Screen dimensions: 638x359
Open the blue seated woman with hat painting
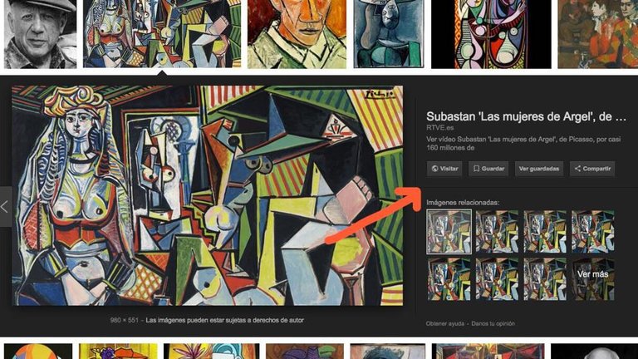click(x=389, y=34)
